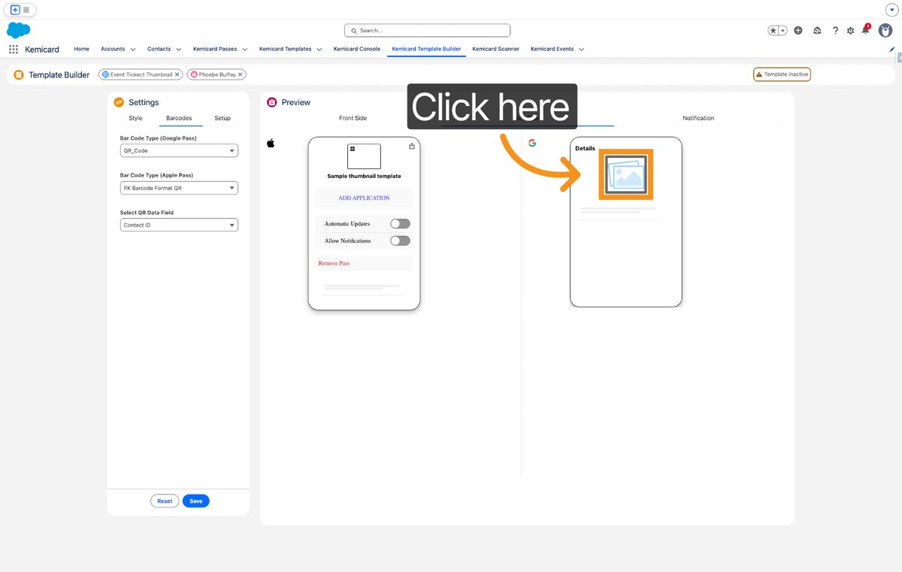This screenshot has width=902, height=572.
Task: Click into the global Search box
Action: click(x=427, y=30)
